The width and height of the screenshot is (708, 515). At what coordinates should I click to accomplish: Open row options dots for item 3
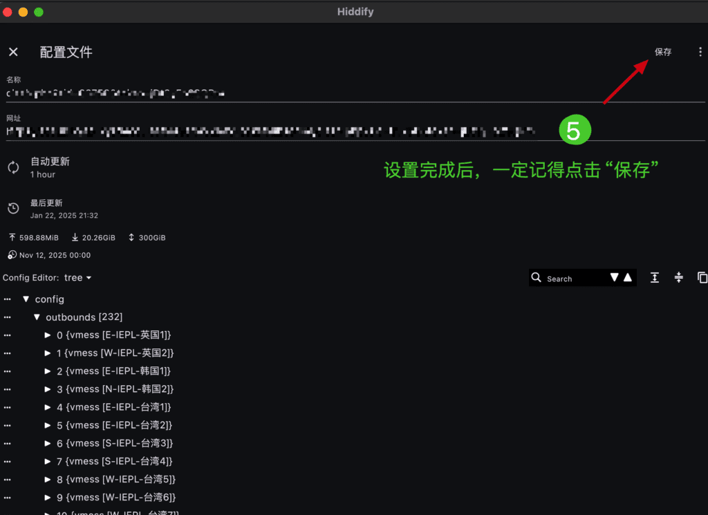[x=7, y=389]
